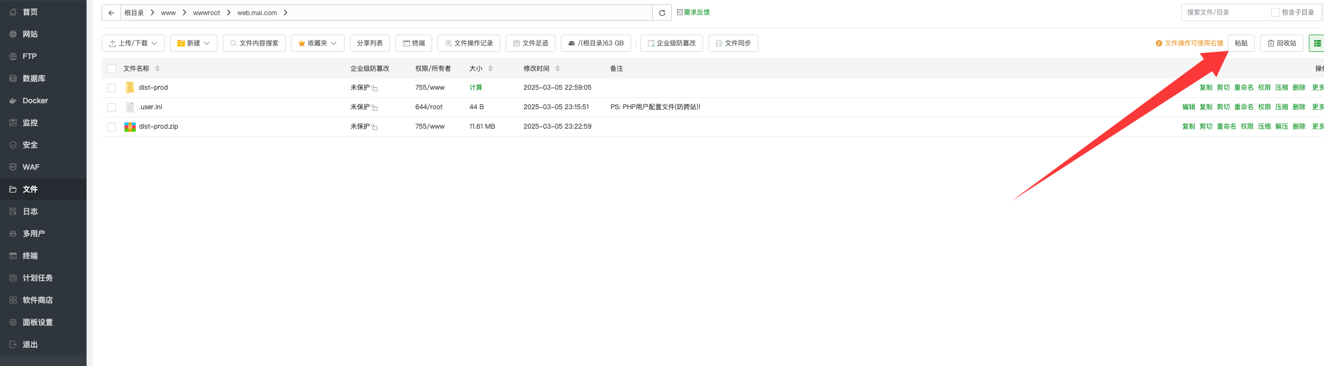Switch to list view icon
This screenshot has height=366, width=1324.
click(1318, 43)
